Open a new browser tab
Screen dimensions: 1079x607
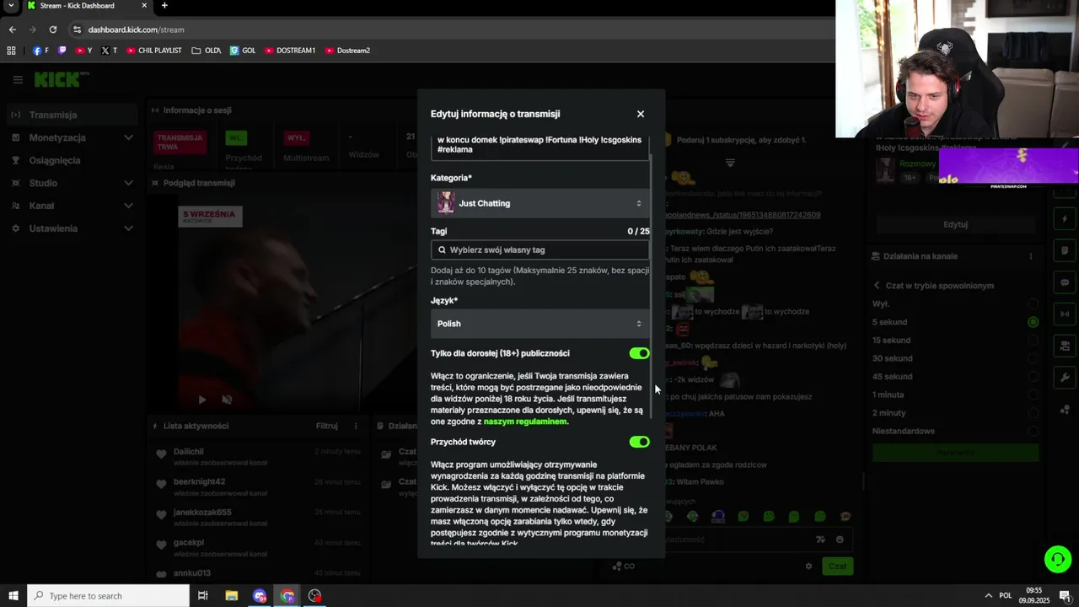[x=164, y=6]
